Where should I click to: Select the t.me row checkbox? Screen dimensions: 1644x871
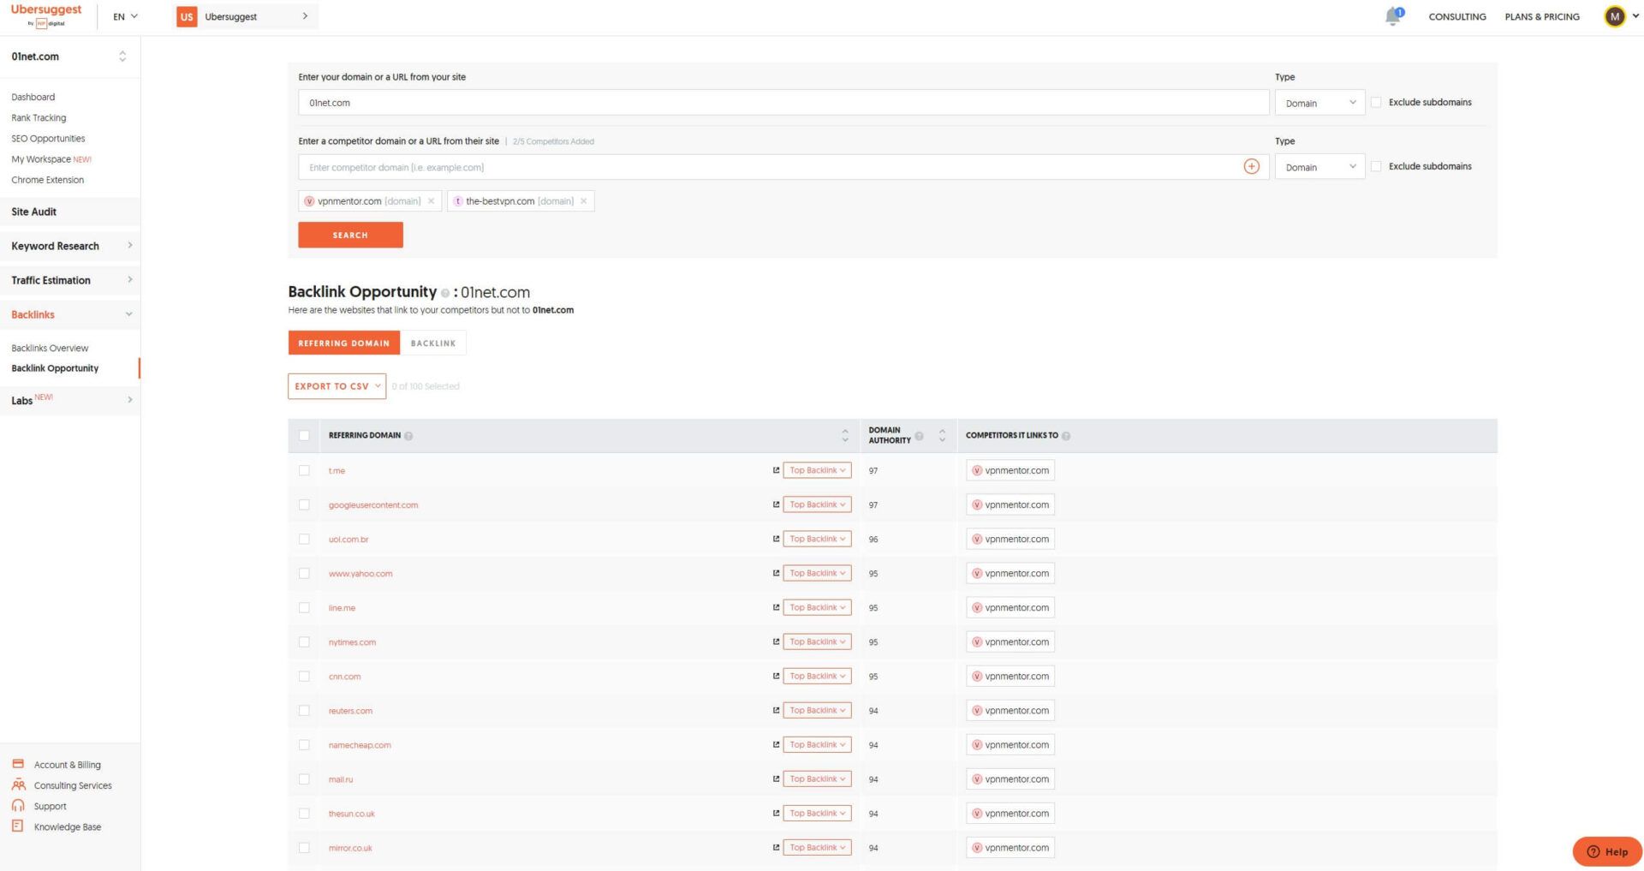(304, 470)
